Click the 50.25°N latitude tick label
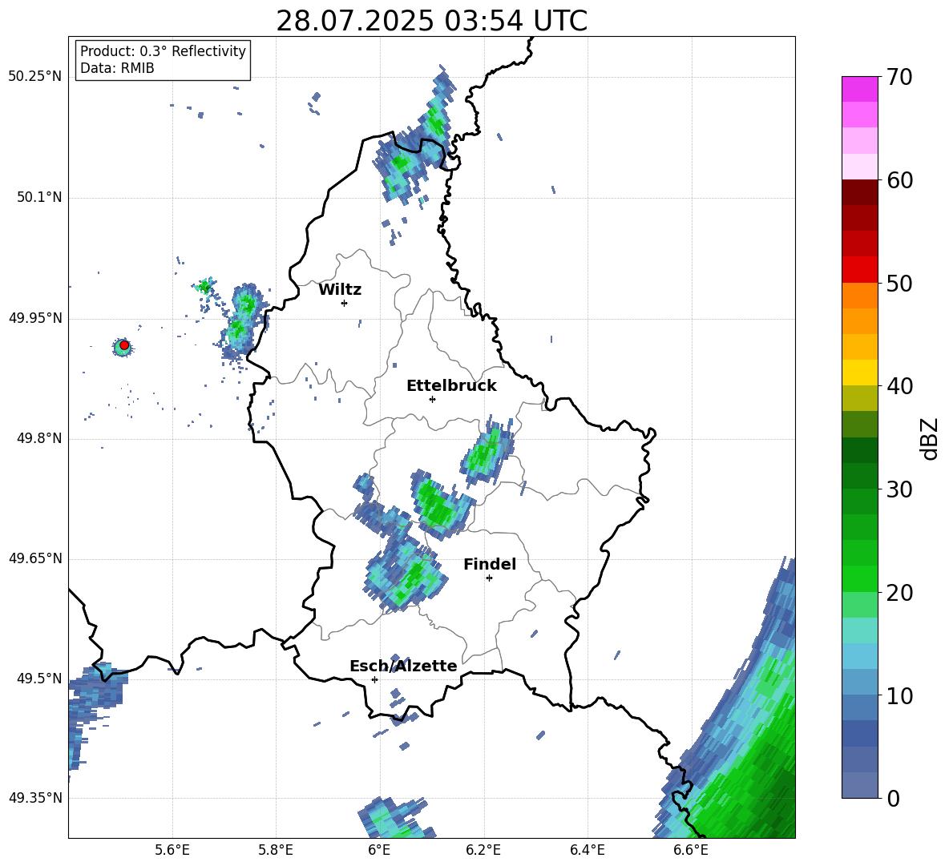The image size is (949, 866). (x=34, y=77)
